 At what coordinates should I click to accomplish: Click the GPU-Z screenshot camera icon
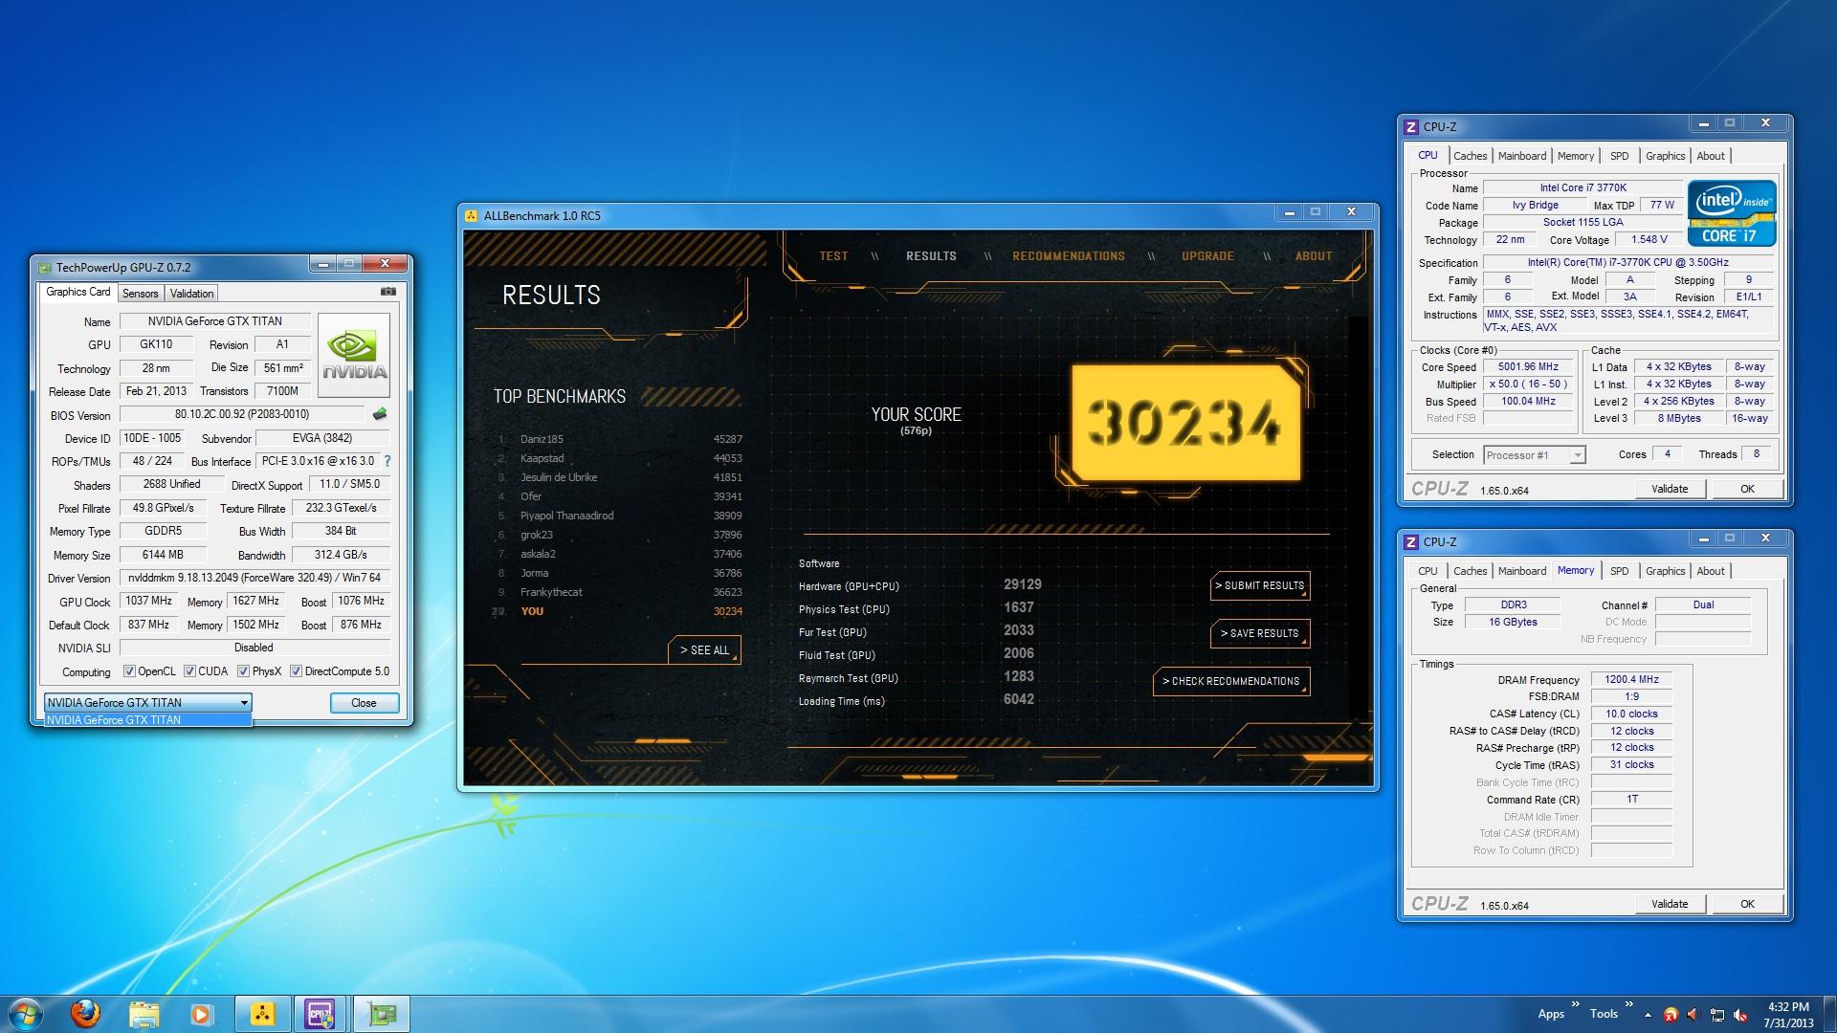tap(388, 292)
